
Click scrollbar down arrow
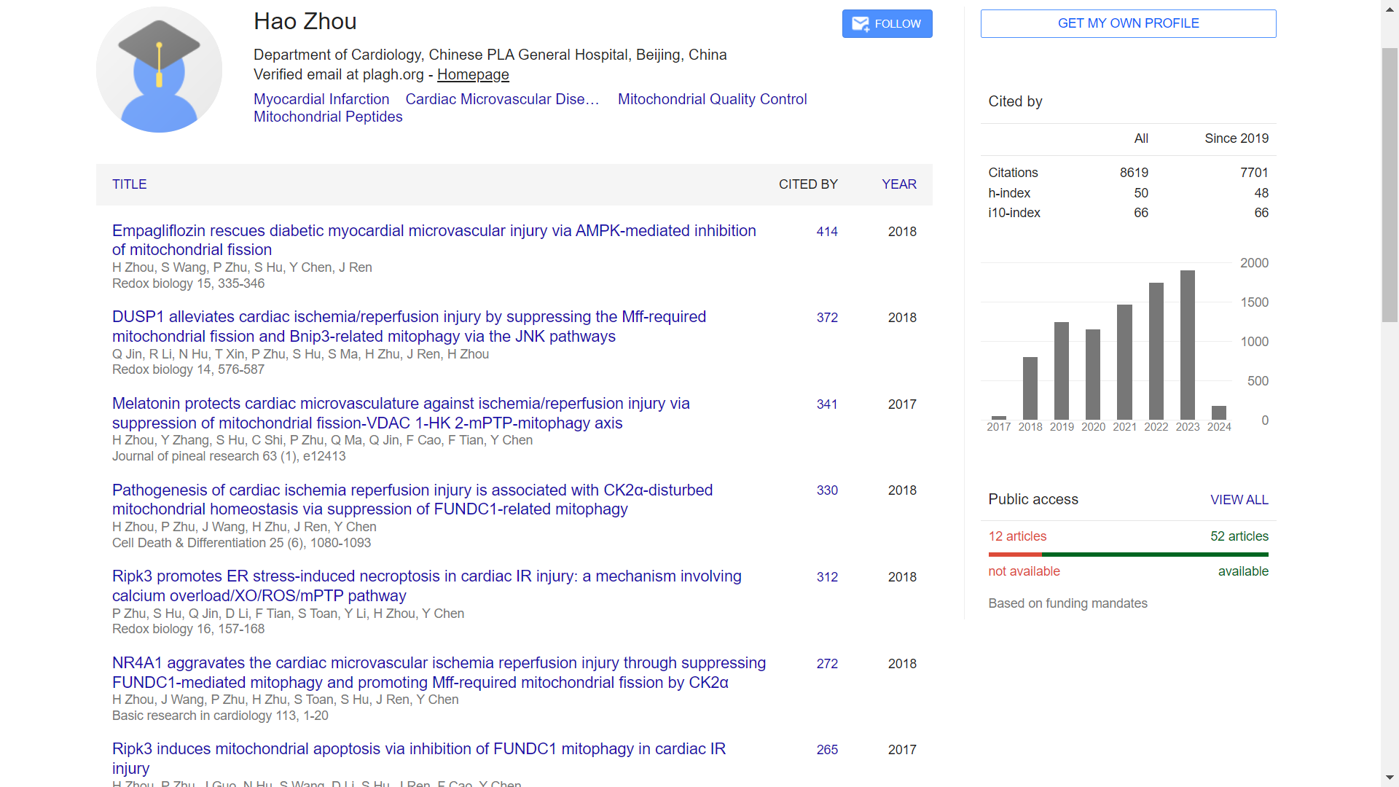(1390, 778)
